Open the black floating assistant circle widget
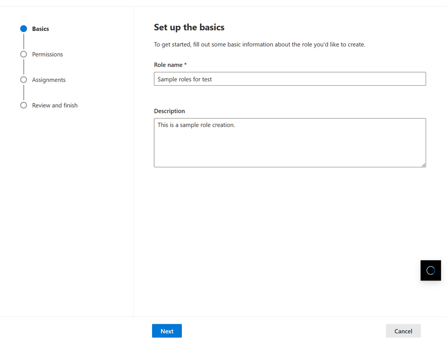447x343 pixels. coord(431,270)
